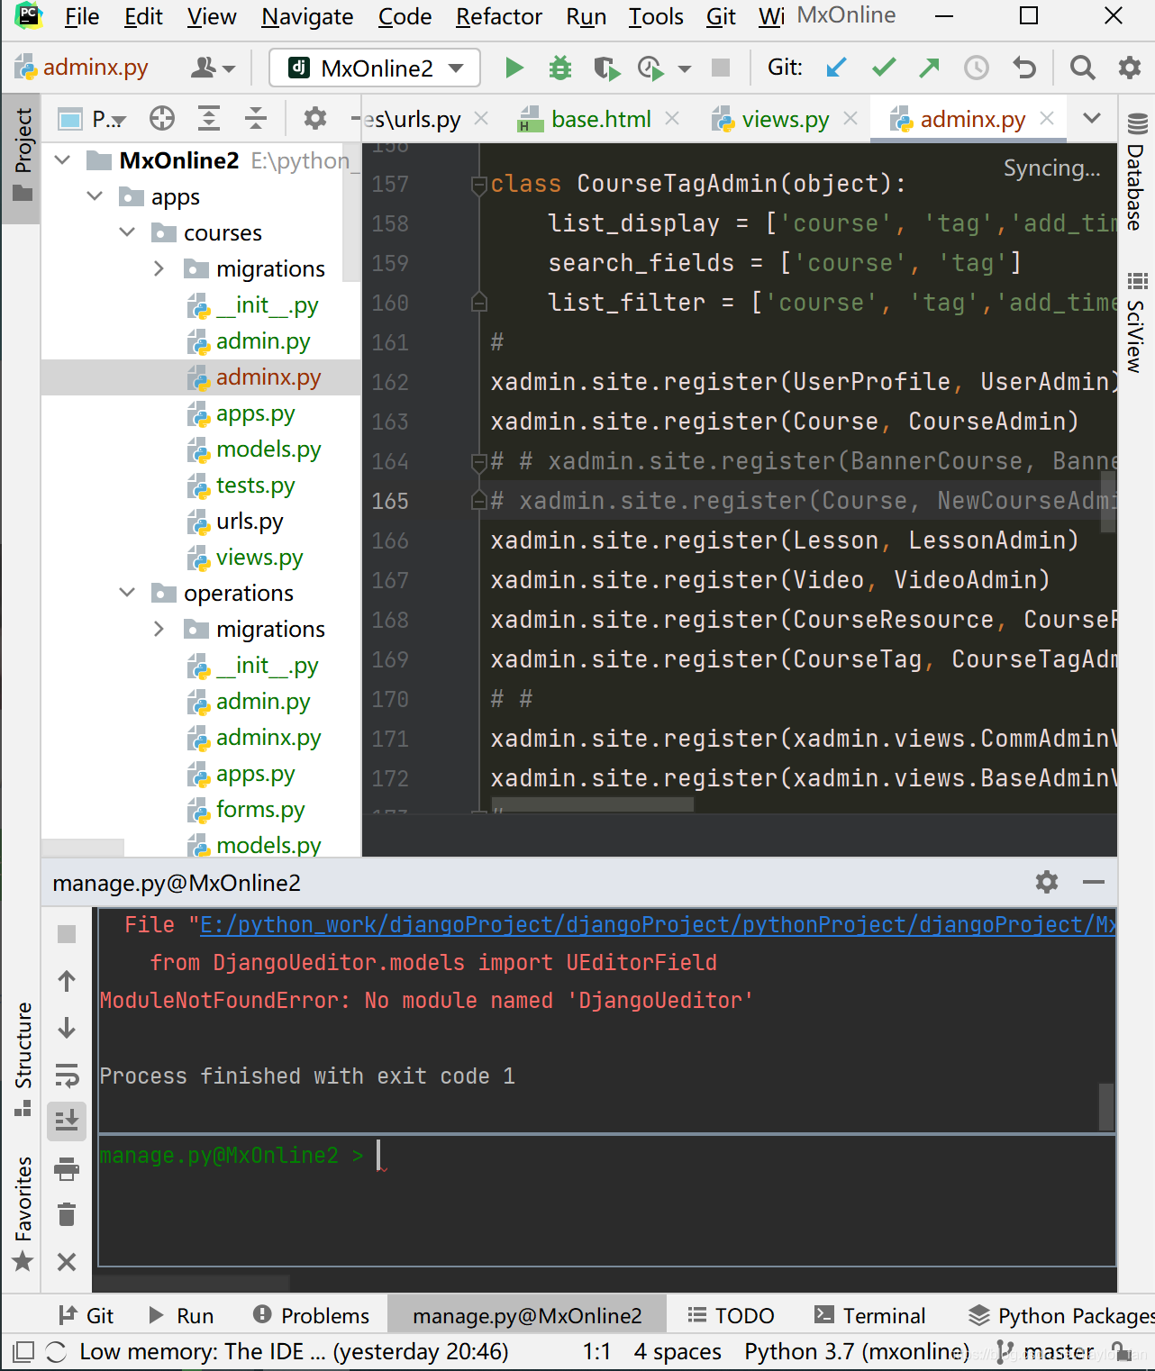The height and width of the screenshot is (1371, 1155).
Task: Show Git history clock icon
Action: 977,68
